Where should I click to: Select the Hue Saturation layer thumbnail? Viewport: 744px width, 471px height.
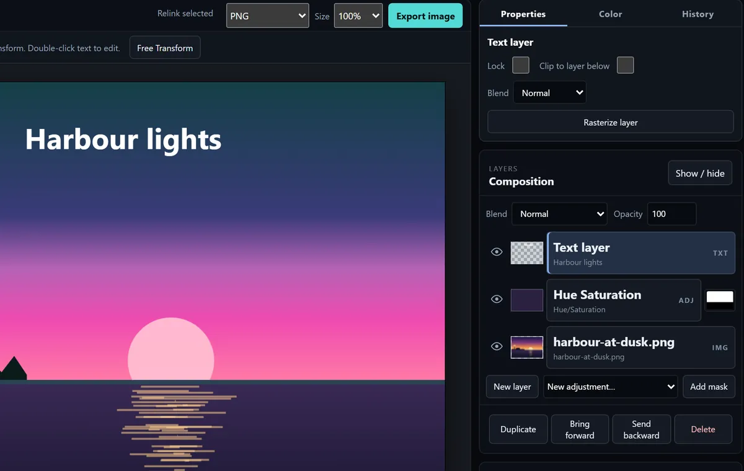[527, 300]
